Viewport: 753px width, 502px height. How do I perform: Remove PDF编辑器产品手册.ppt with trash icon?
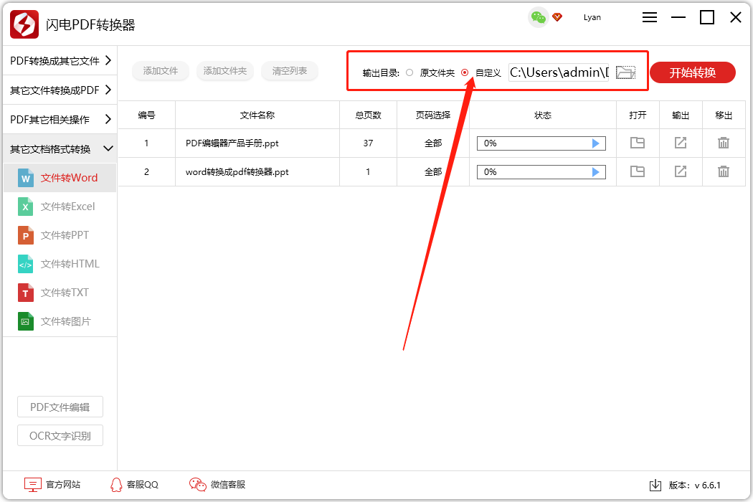[723, 143]
